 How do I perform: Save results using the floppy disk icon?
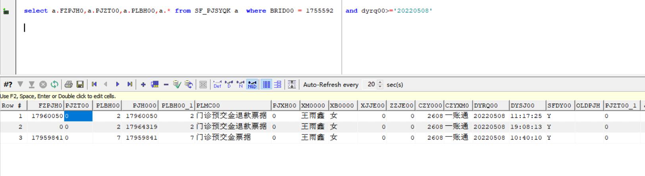tap(80, 85)
